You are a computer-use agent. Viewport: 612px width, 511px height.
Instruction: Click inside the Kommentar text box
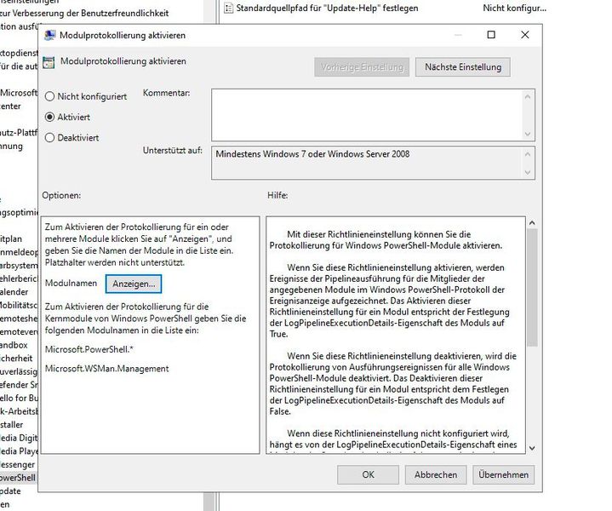pos(367,115)
